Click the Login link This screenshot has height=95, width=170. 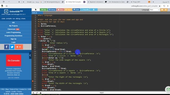(14, 42)
